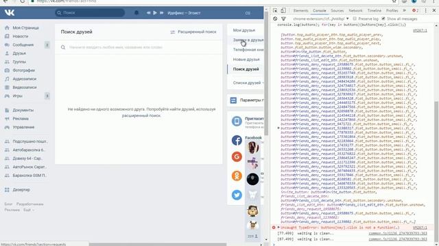The height and width of the screenshot is (246, 439).
Task: Open the Подслушано group shortcut
Action: click(x=30, y=141)
